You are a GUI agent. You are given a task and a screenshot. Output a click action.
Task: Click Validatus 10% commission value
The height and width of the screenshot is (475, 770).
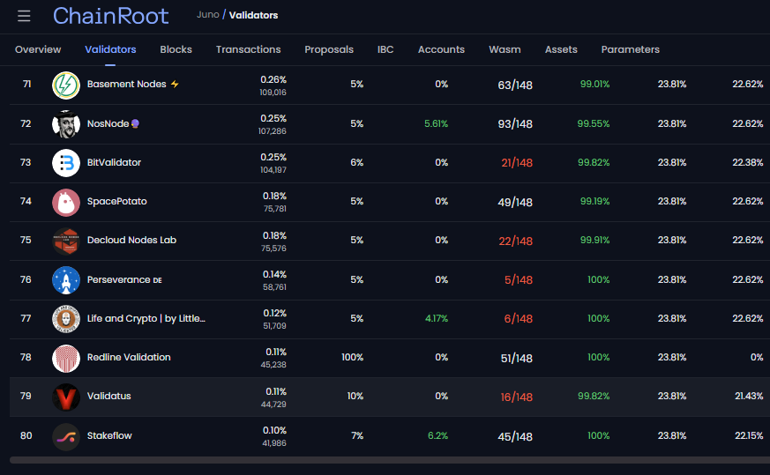(355, 396)
